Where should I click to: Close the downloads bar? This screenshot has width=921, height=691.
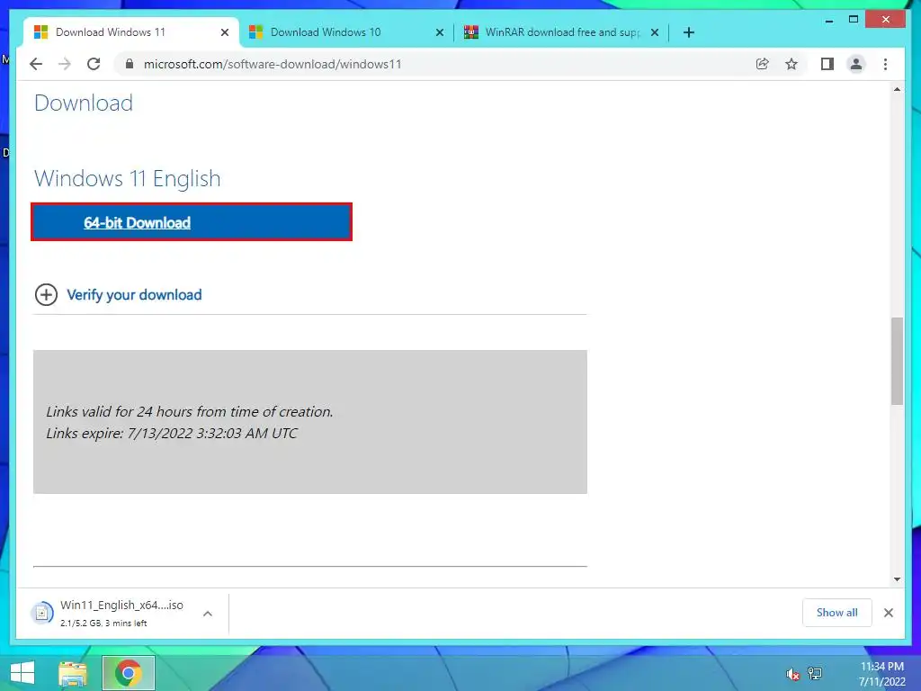click(888, 613)
